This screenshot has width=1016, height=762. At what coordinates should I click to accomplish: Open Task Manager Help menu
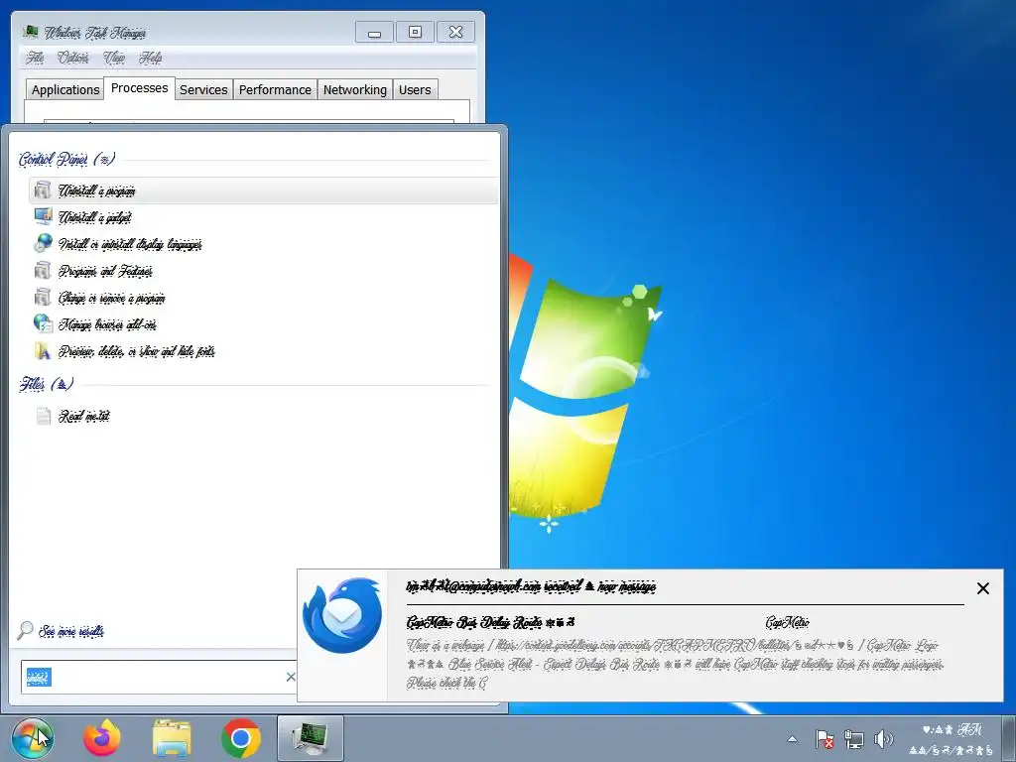point(151,58)
